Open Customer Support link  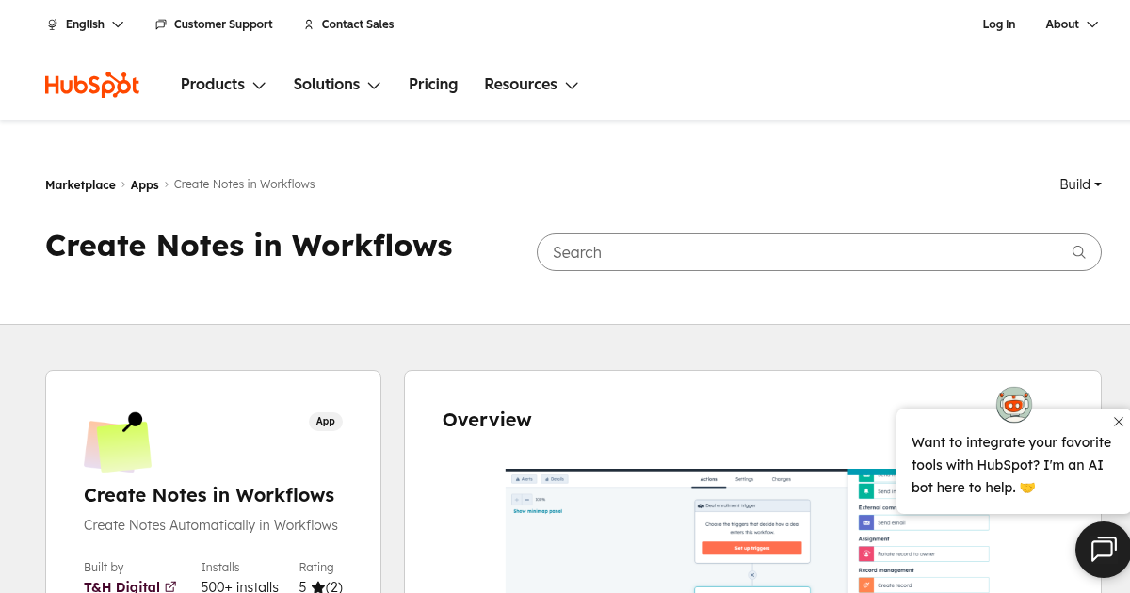point(214,24)
